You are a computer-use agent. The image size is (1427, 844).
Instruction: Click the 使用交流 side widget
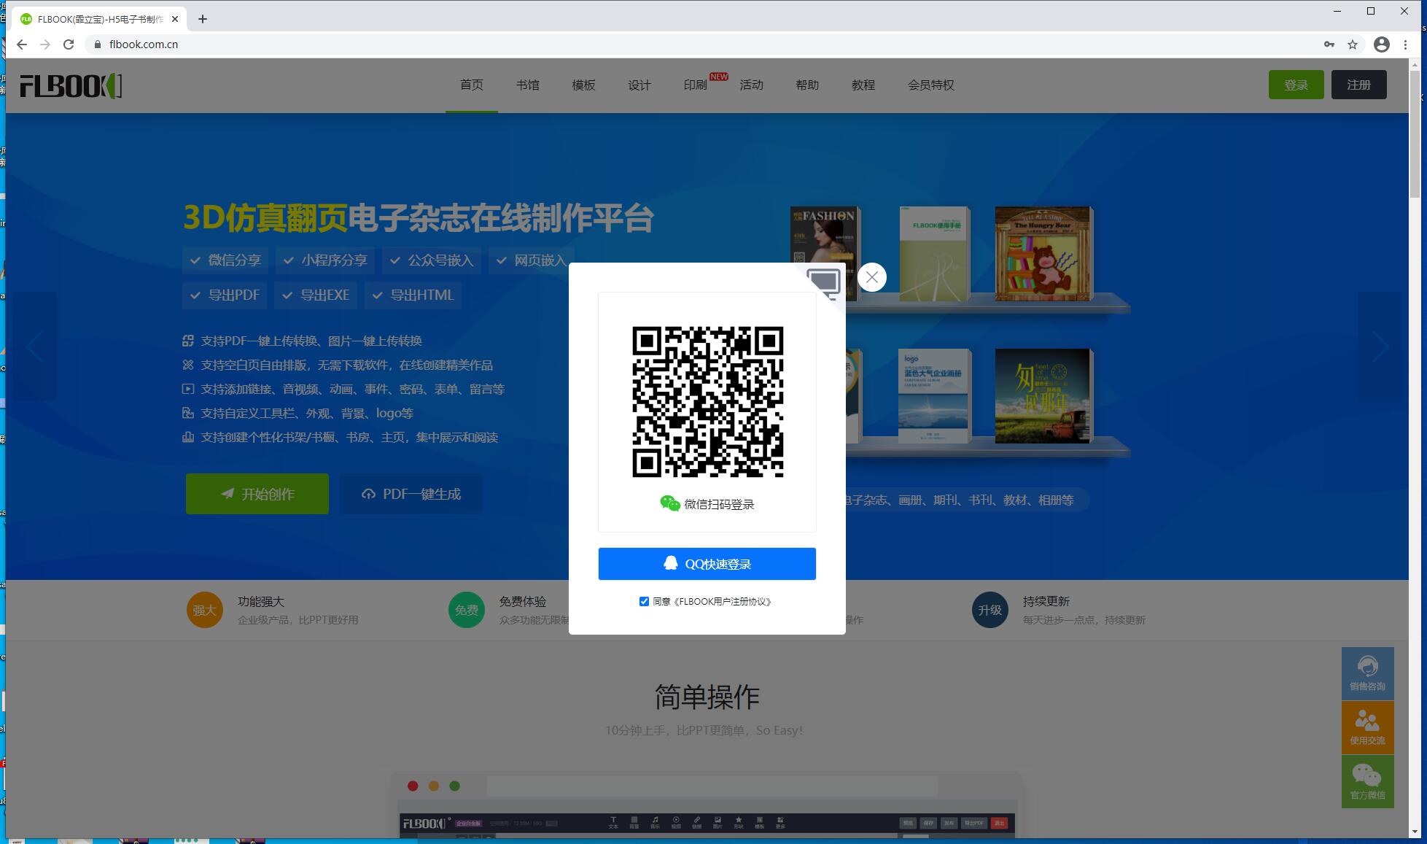click(x=1368, y=727)
